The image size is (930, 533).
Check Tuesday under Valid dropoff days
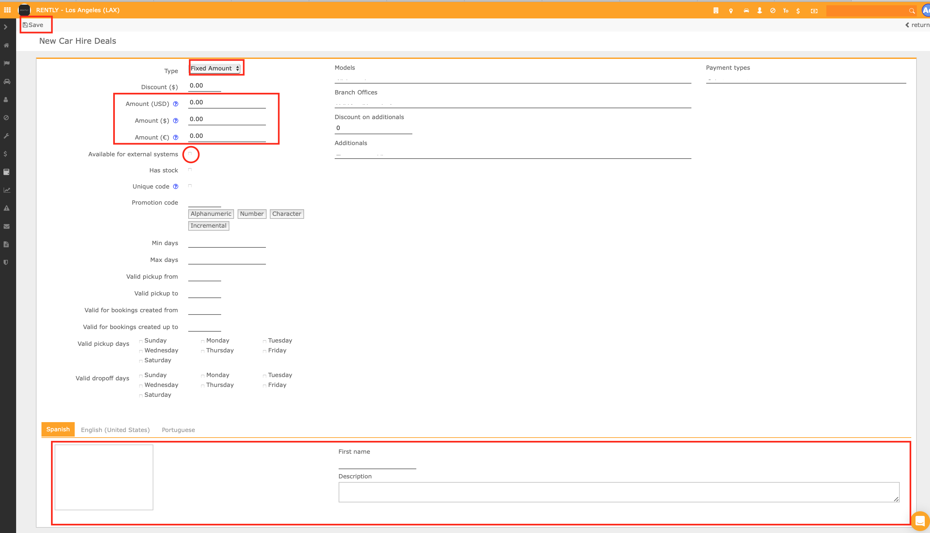click(264, 376)
